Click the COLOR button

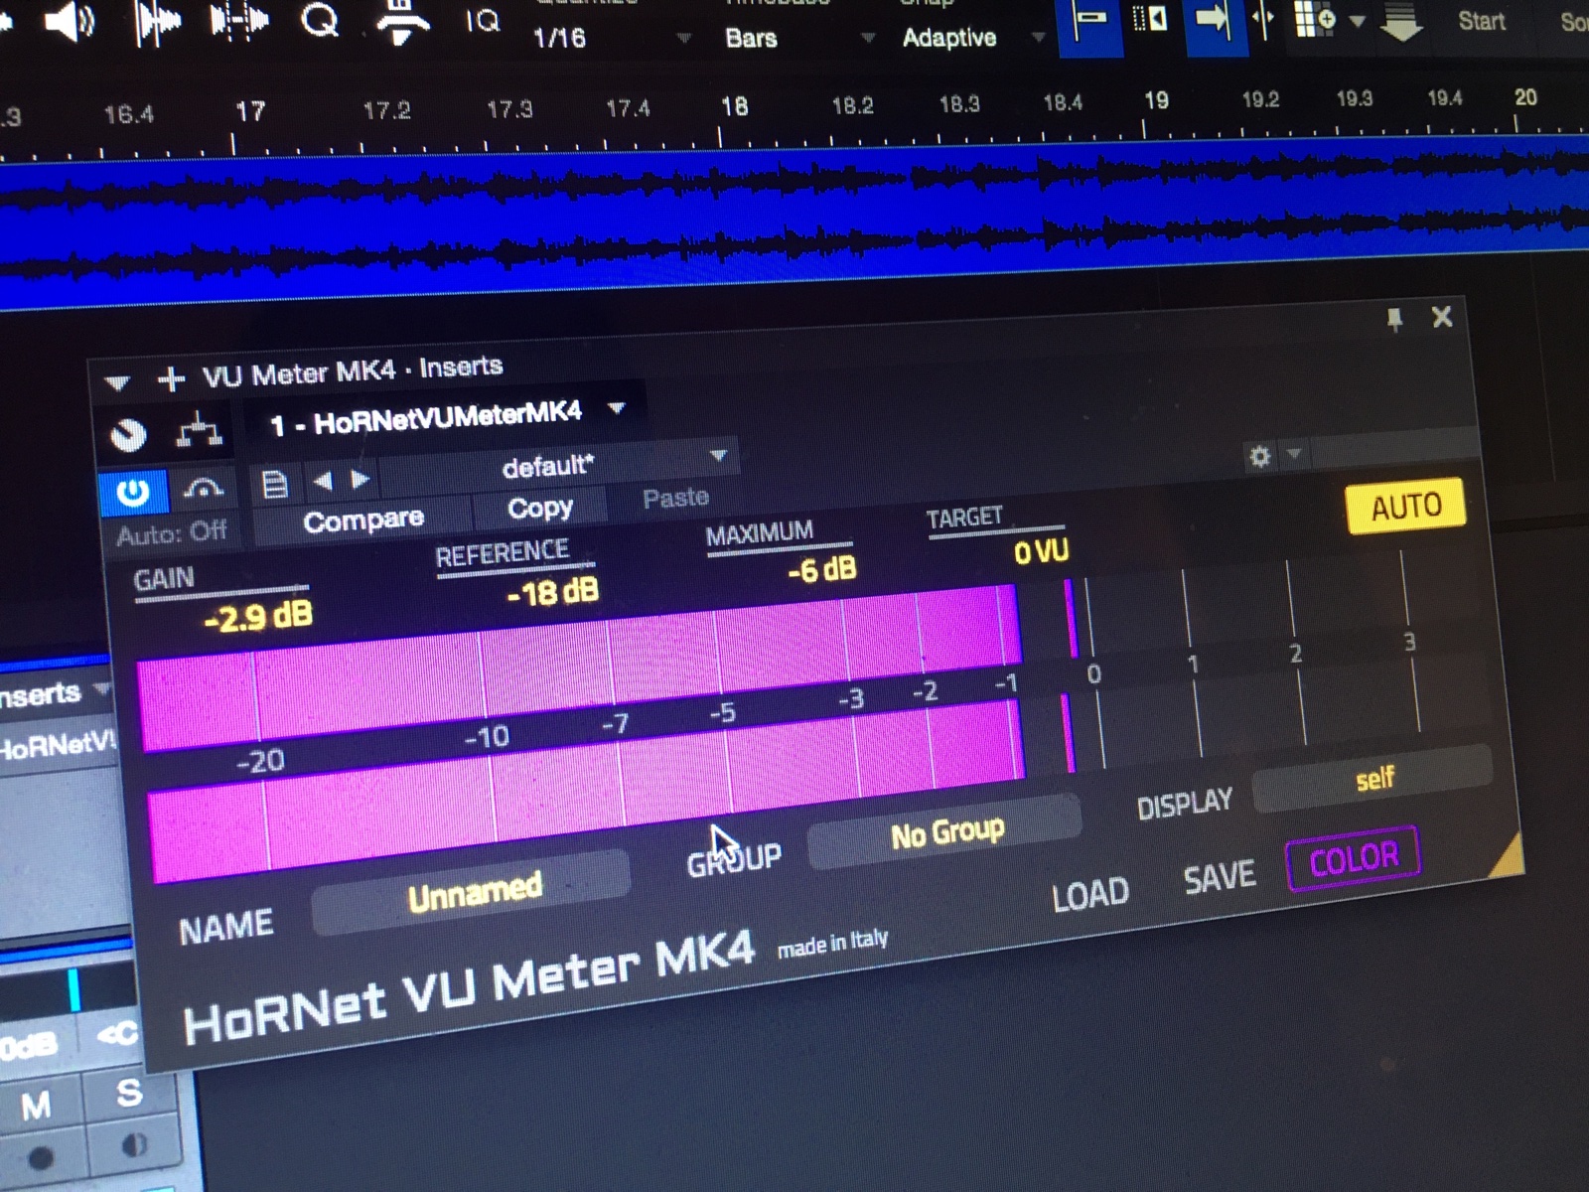click(x=1354, y=858)
